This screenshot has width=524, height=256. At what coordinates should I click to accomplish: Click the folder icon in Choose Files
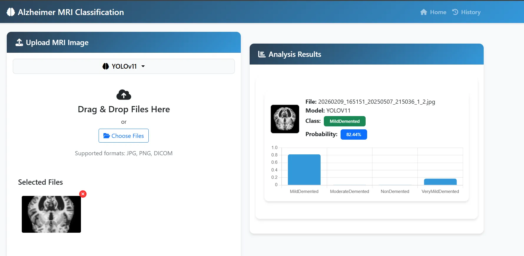pyautogui.click(x=106, y=136)
